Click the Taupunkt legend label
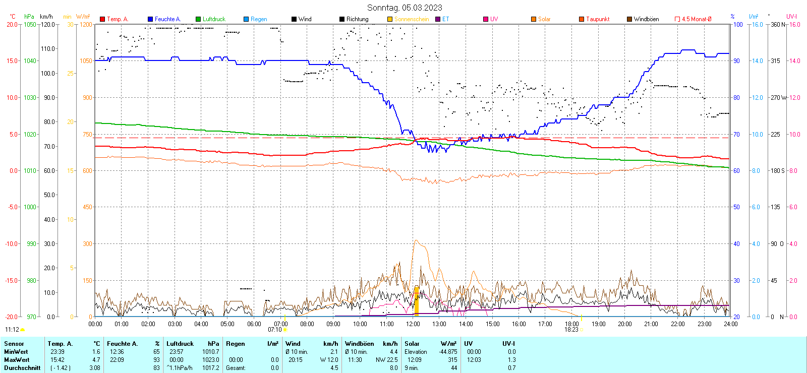This screenshot has height=373, width=807. tap(598, 19)
